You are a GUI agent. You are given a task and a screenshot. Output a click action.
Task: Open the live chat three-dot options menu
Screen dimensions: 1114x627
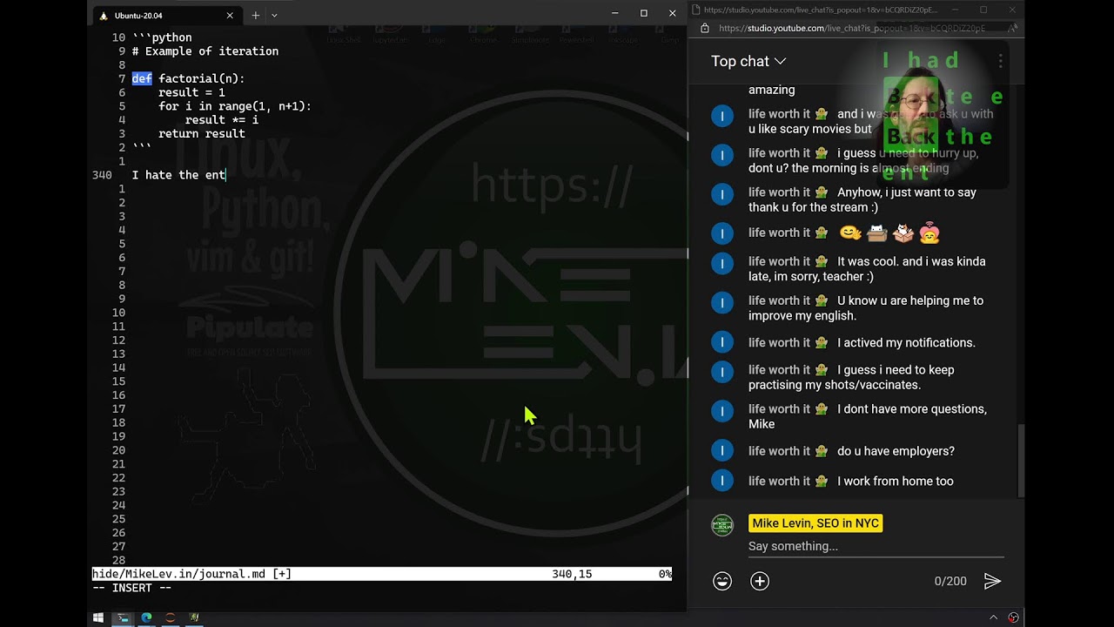1001,61
